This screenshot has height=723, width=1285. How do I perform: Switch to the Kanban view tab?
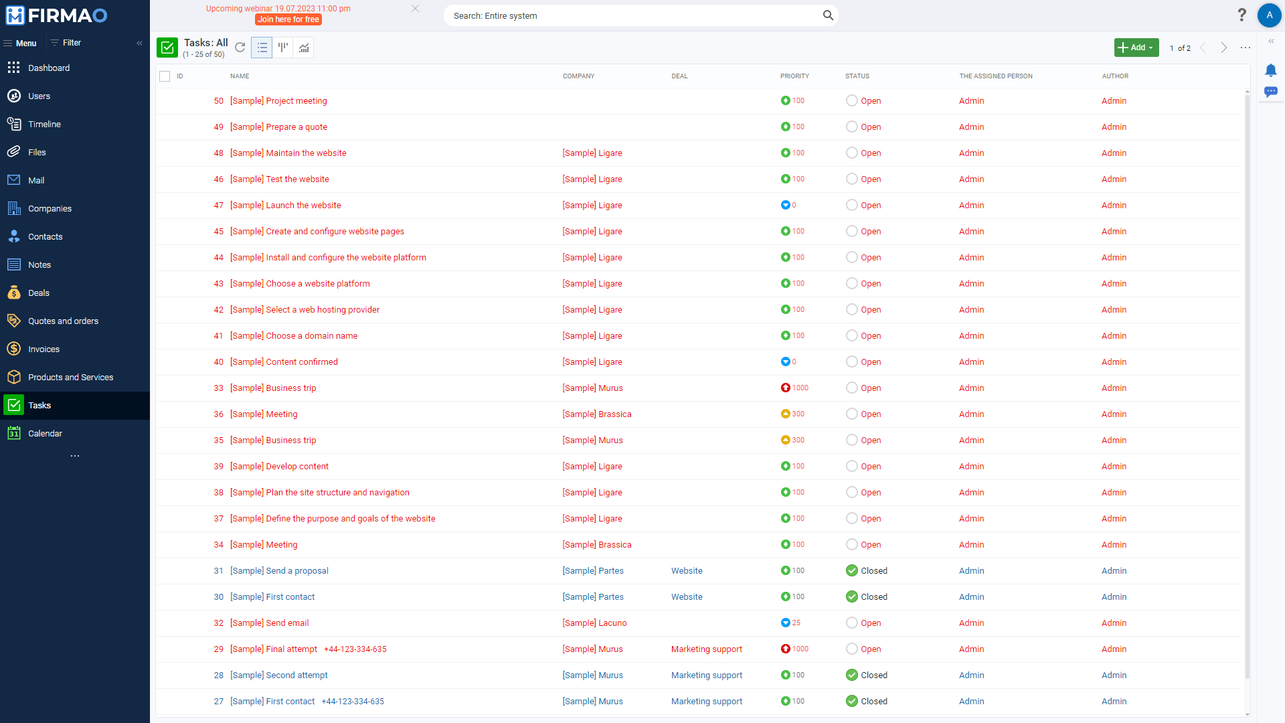click(282, 48)
